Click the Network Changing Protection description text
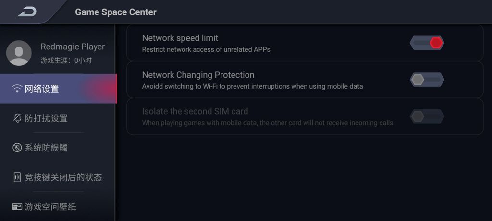 pyautogui.click(x=252, y=87)
